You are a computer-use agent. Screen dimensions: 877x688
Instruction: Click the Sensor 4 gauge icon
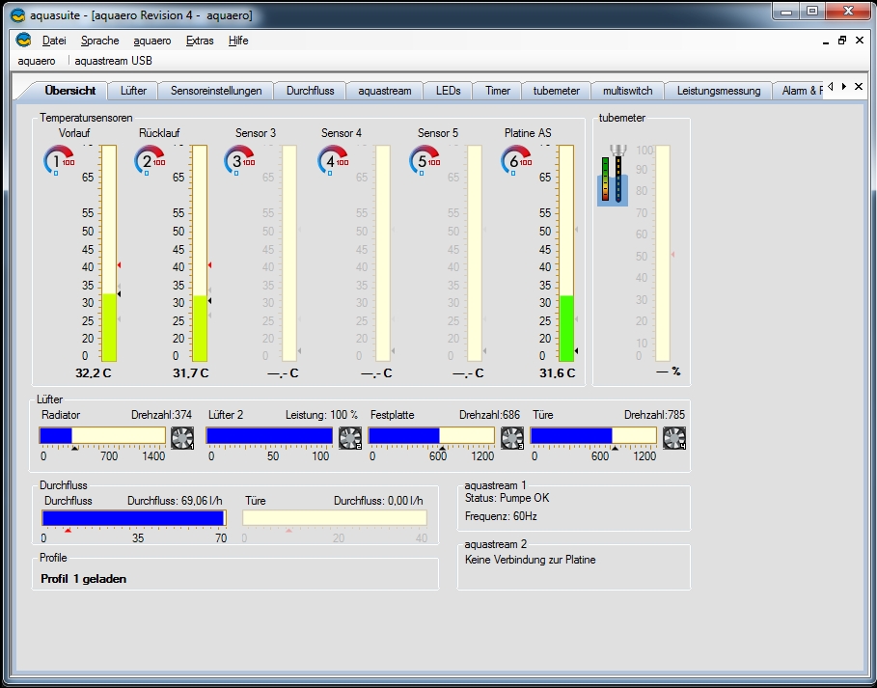(334, 160)
